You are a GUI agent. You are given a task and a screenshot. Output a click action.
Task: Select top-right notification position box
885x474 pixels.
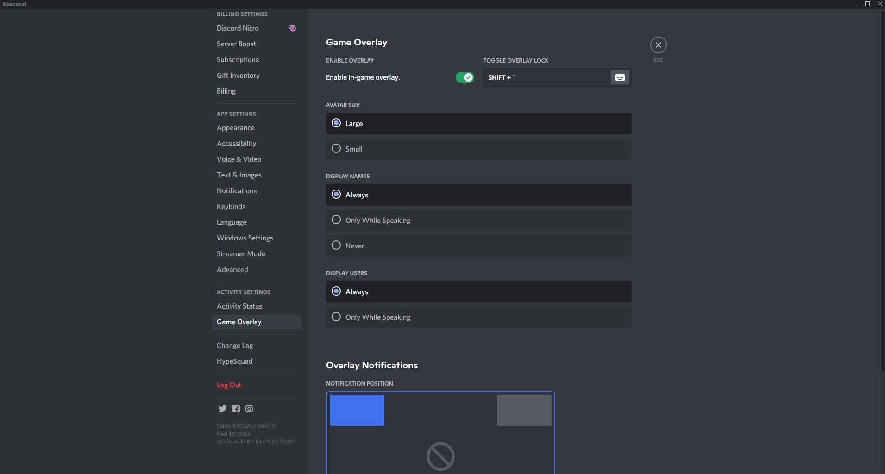click(x=524, y=410)
